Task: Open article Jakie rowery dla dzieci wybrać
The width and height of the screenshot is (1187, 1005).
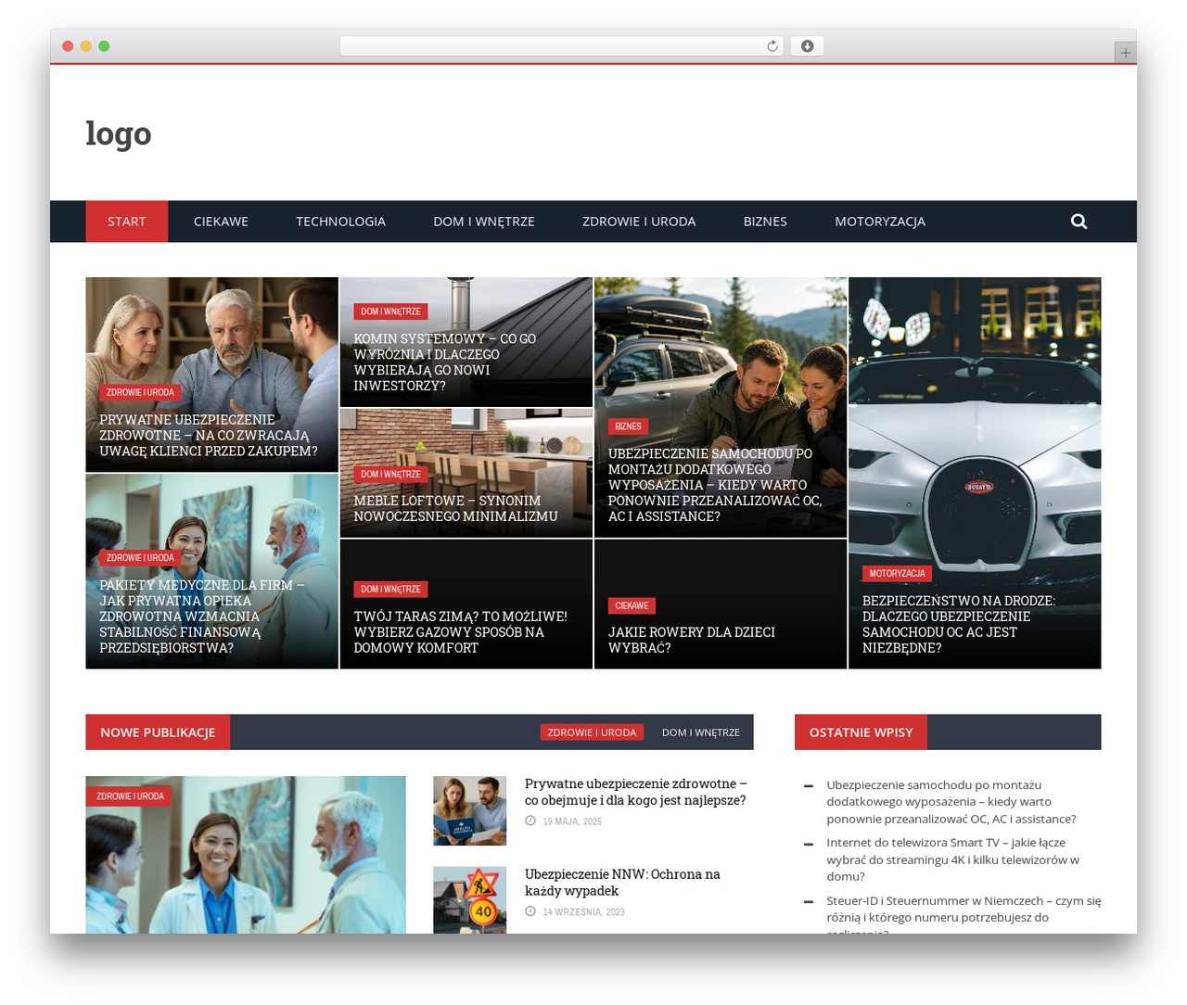Action: point(692,640)
